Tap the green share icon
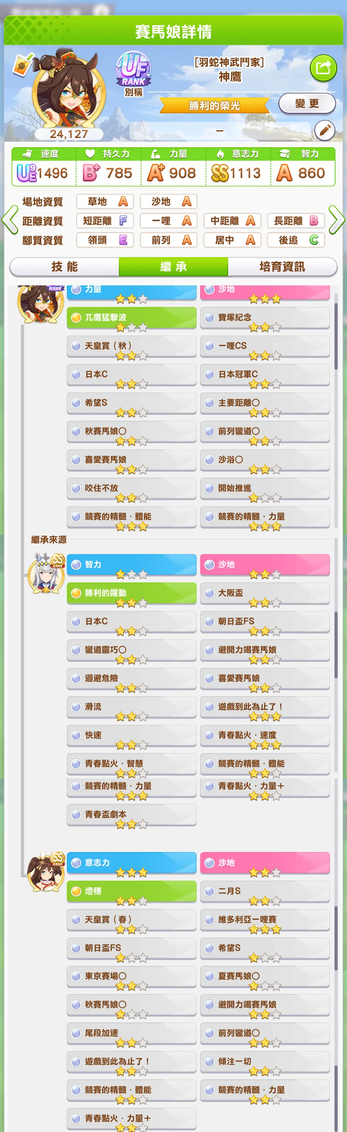347x1132 pixels. click(323, 68)
